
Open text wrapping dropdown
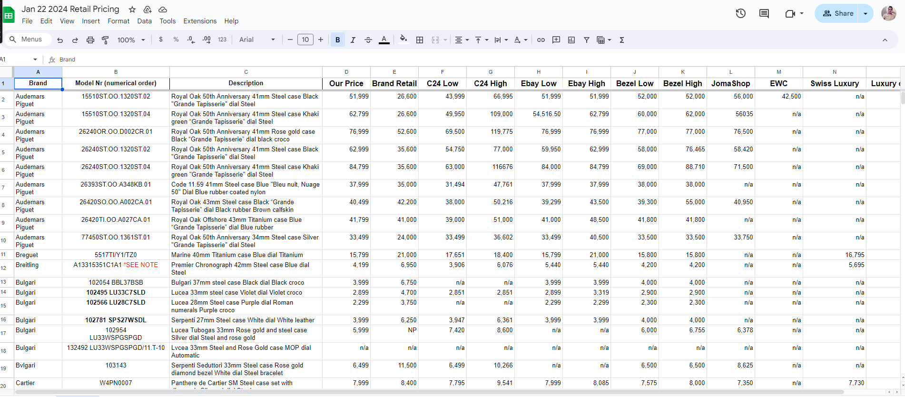point(501,40)
